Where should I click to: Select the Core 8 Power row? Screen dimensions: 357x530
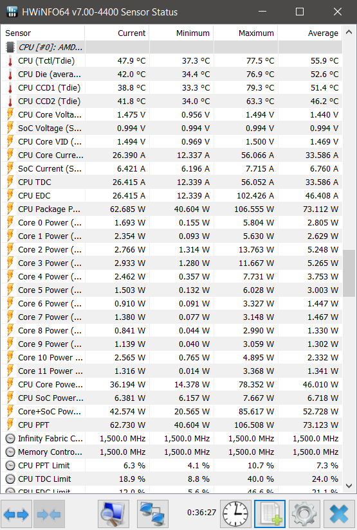pos(172,331)
